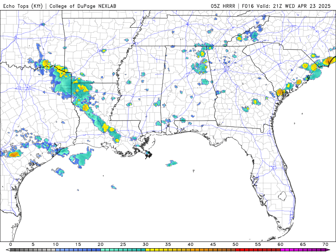The width and height of the screenshot is (336, 252).
Task: Click the '50' label on the color scale
Action: click(x=236, y=244)
